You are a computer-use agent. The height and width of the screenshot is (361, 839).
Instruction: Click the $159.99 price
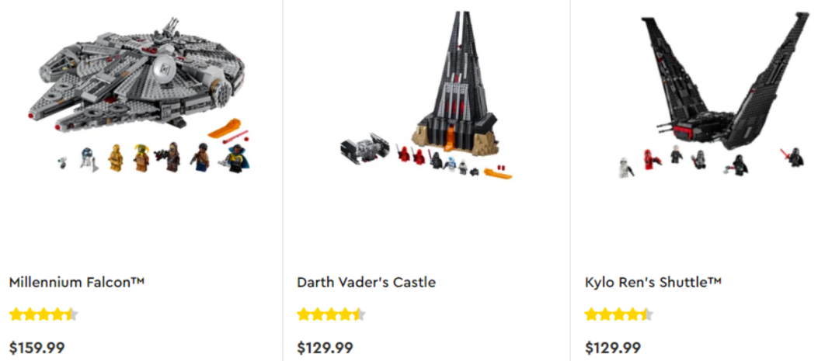37,348
